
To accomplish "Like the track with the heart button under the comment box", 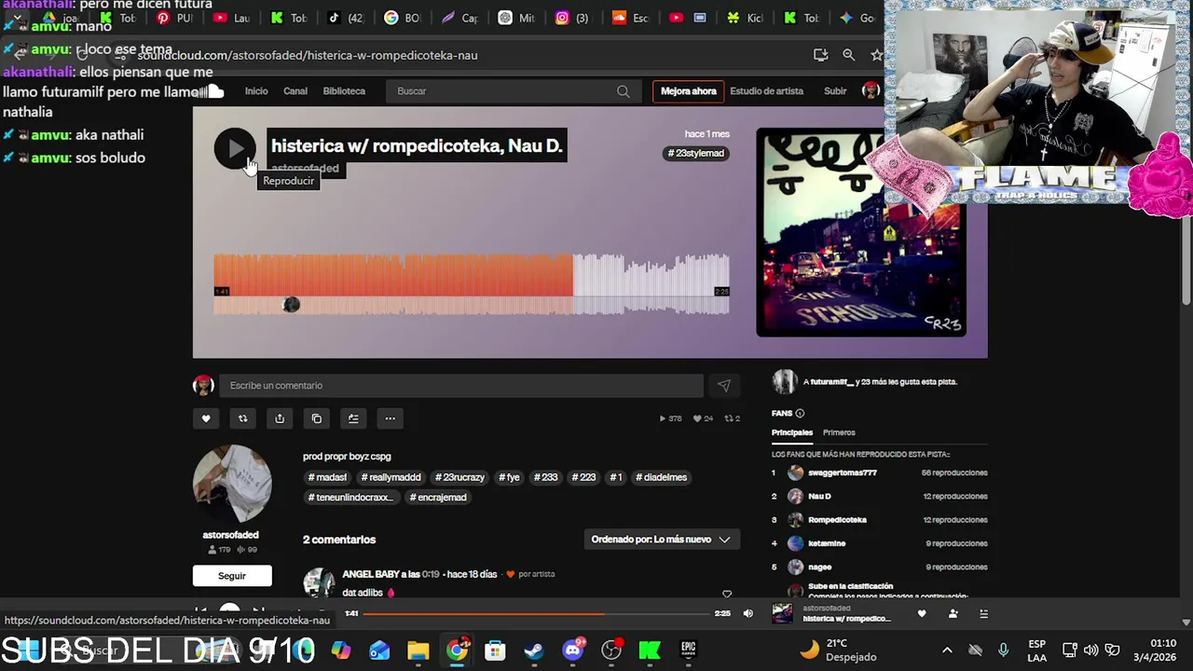I will 206,418.
